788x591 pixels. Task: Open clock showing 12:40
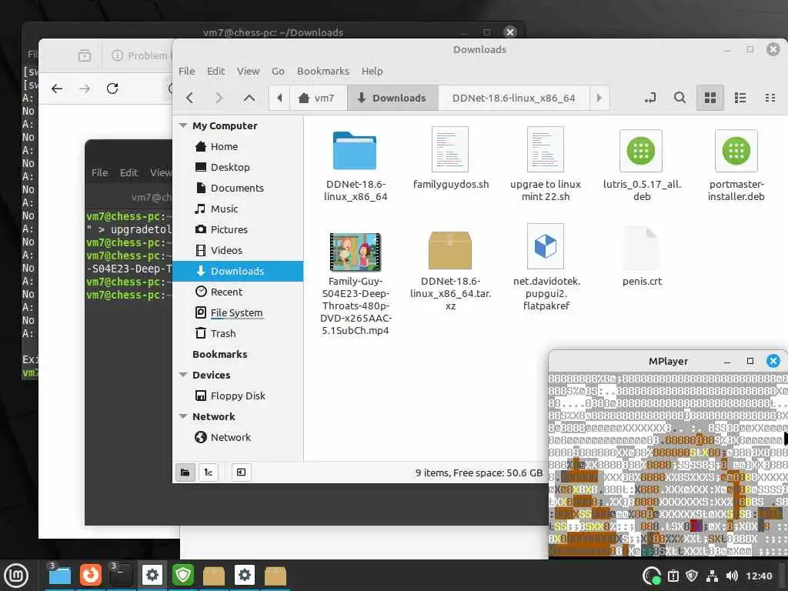point(759,576)
